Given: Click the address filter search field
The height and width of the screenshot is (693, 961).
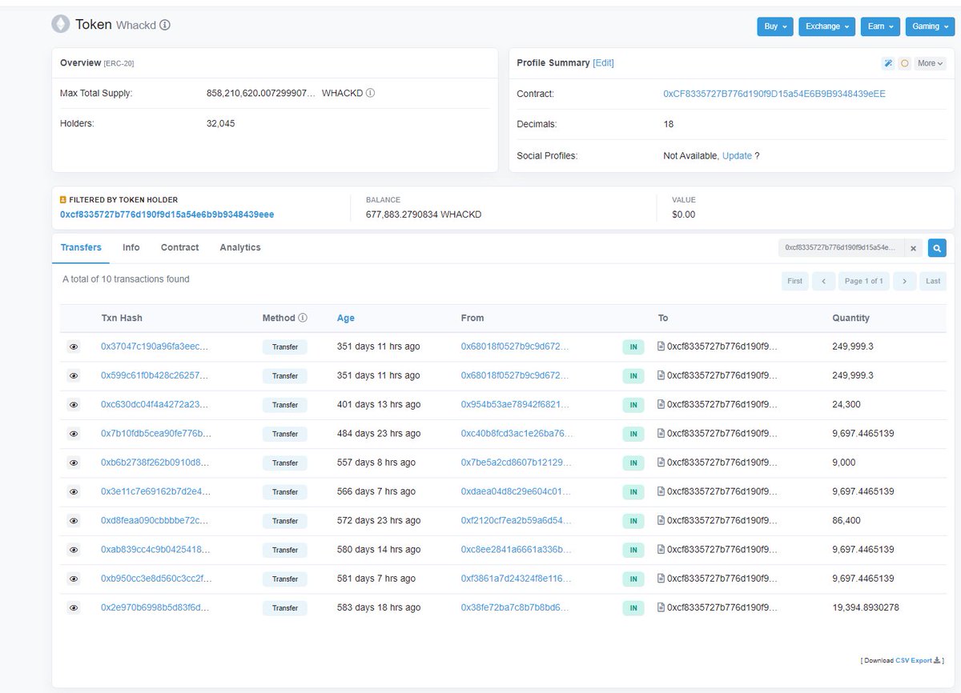Looking at the screenshot, I should [x=842, y=249].
